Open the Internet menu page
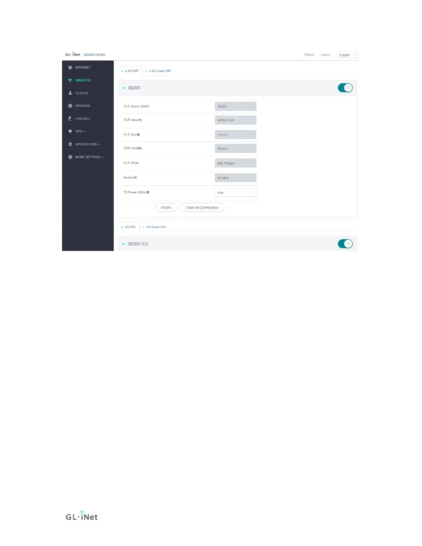 (83, 68)
